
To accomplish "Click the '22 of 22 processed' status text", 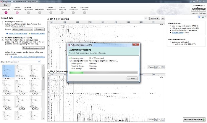I will [x=97, y=58].
